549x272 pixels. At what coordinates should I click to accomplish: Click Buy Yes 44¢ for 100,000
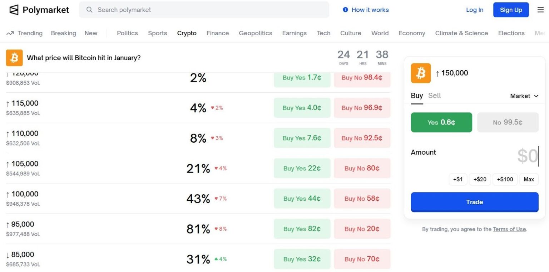pyautogui.click(x=302, y=199)
